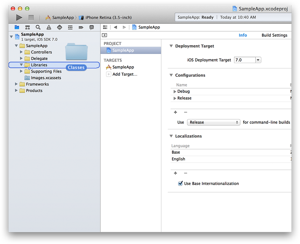Screen dimensions: 300x244
Task: Add a localization with plus button
Action: point(175,173)
